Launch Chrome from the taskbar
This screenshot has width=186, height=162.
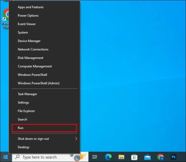click(160, 157)
